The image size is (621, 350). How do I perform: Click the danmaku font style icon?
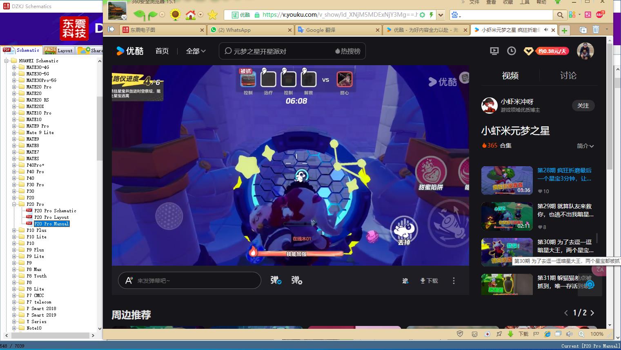point(129,280)
